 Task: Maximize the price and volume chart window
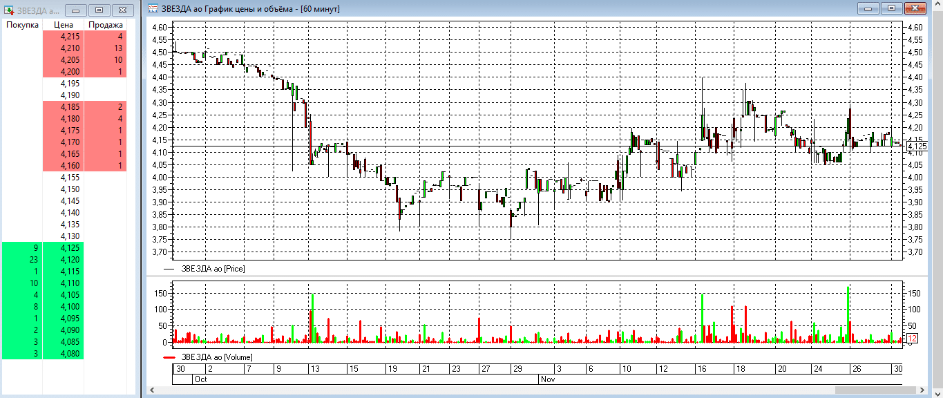891,9
